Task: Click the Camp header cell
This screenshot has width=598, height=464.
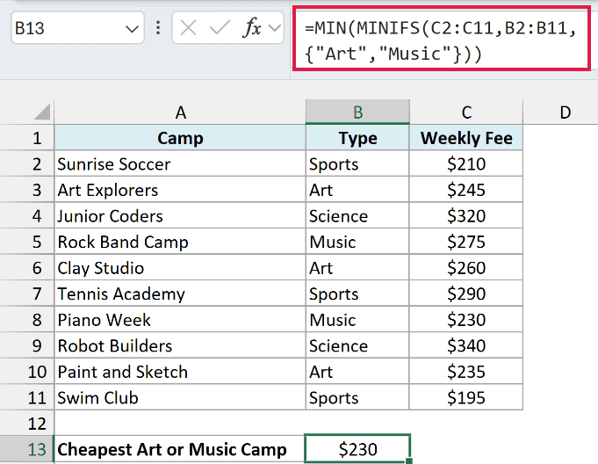Action: 180,138
